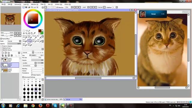
Task: Adjust the Blending slider
Action: 37,69
